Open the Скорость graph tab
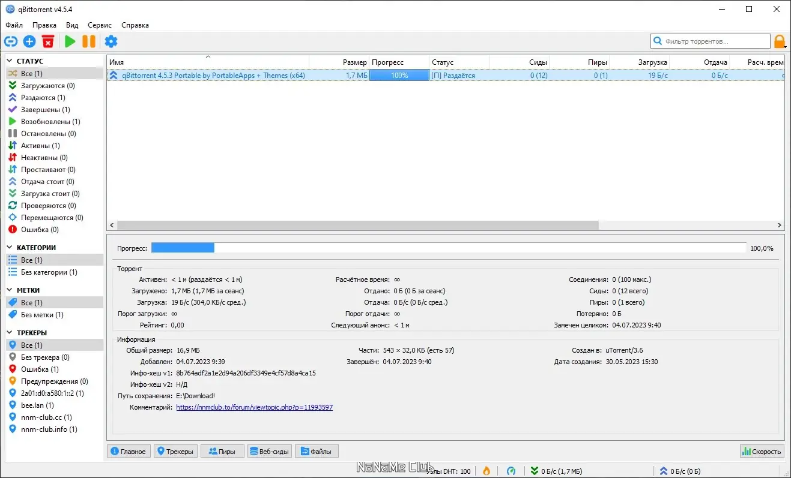The image size is (791, 478). coord(762,452)
